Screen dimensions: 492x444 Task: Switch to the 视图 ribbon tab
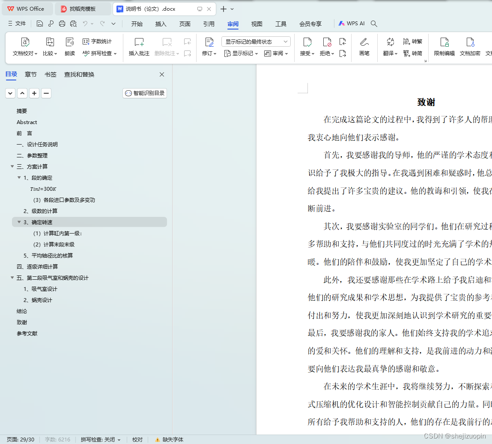tap(256, 24)
